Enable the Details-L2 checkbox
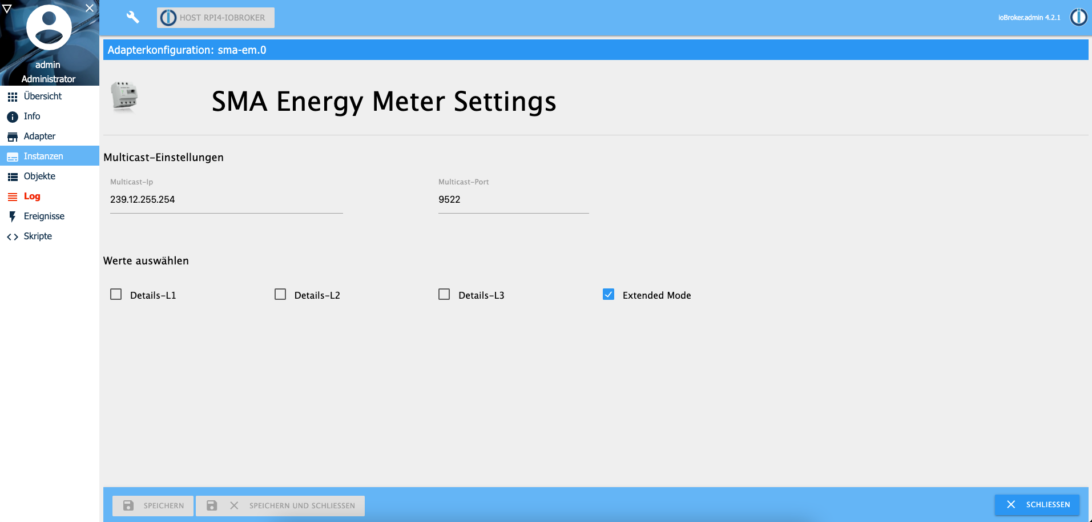Screen dimensions: 1092x522 tap(280, 294)
